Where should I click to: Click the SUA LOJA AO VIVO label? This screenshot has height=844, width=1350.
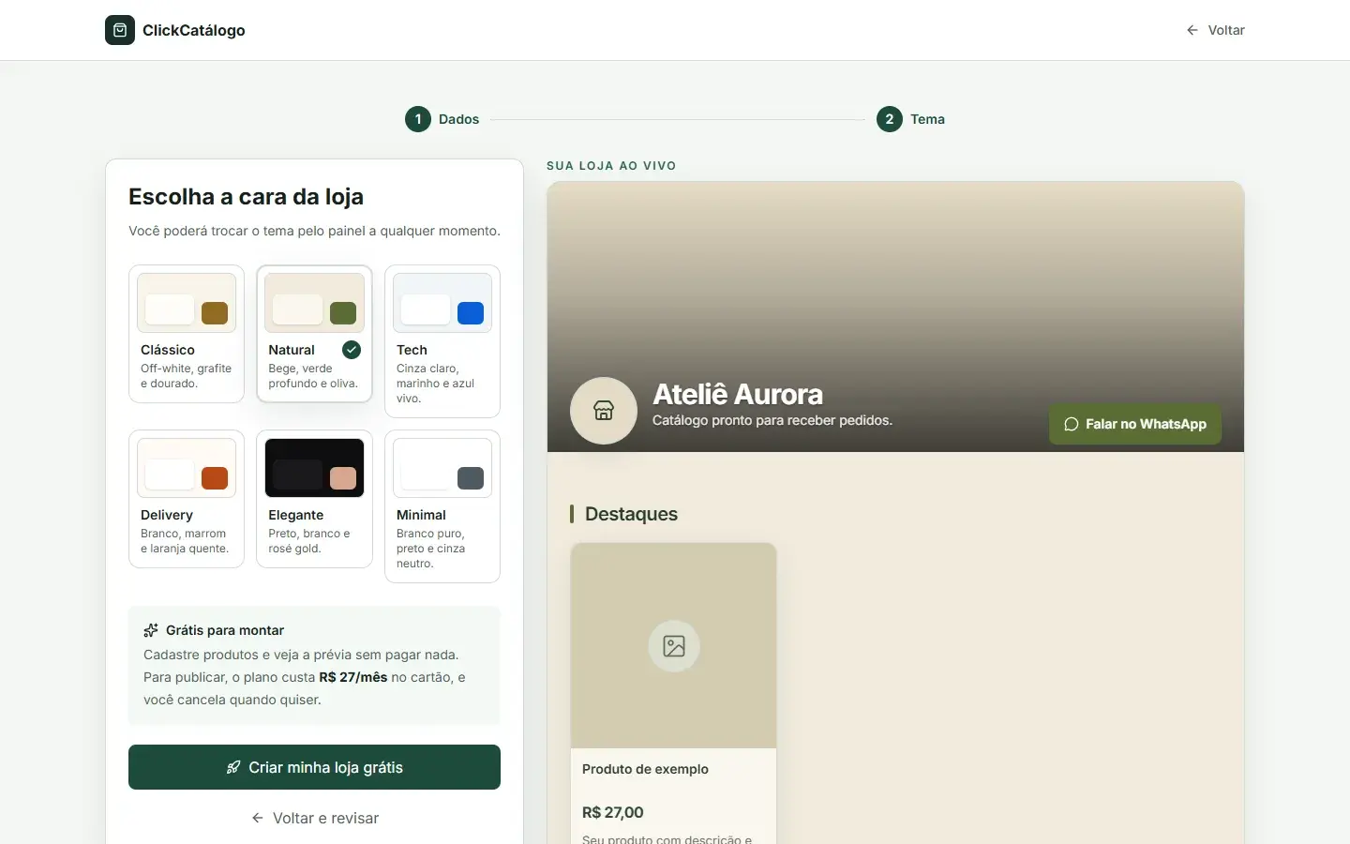coord(611,166)
